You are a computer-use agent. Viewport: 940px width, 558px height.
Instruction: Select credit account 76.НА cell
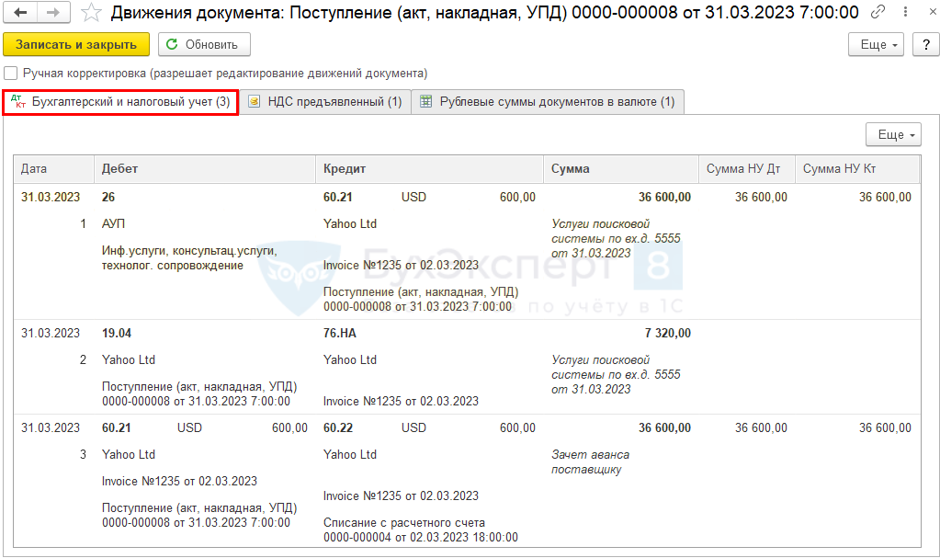tap(339, 333)
